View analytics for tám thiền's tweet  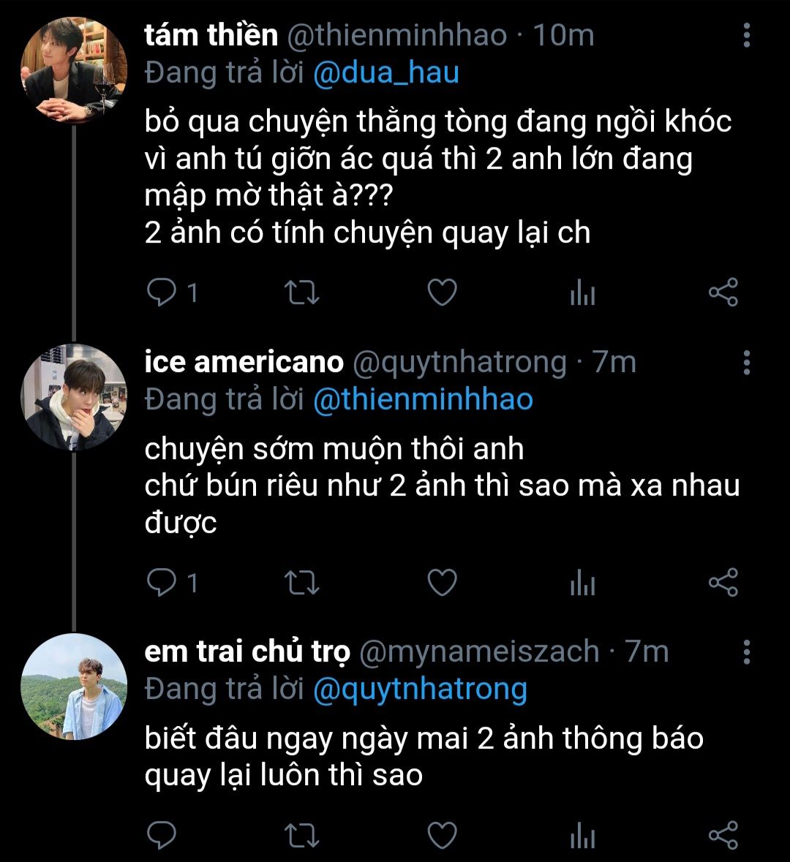[x=582, y=294]
